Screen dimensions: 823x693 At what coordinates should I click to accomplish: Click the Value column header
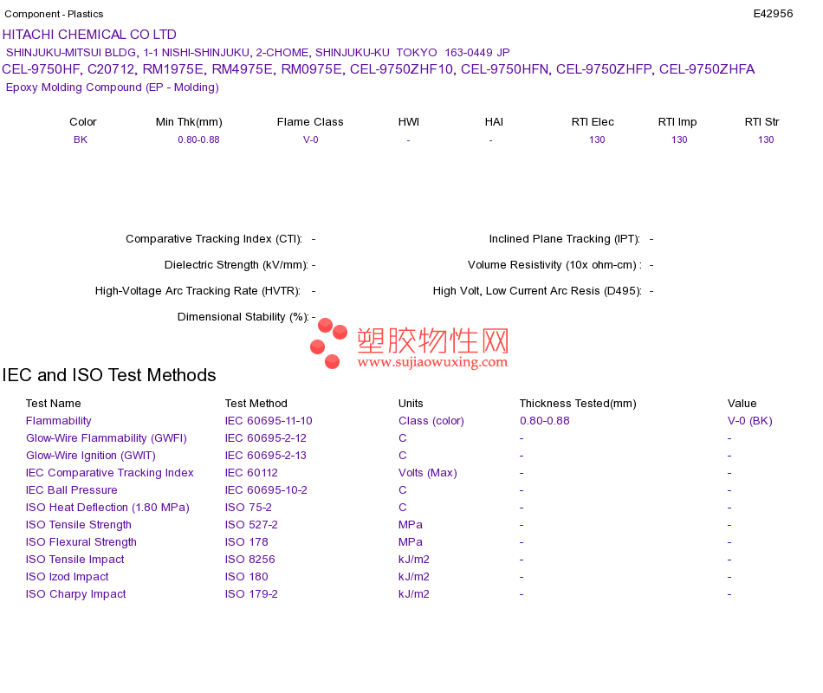tap(742, 403)
